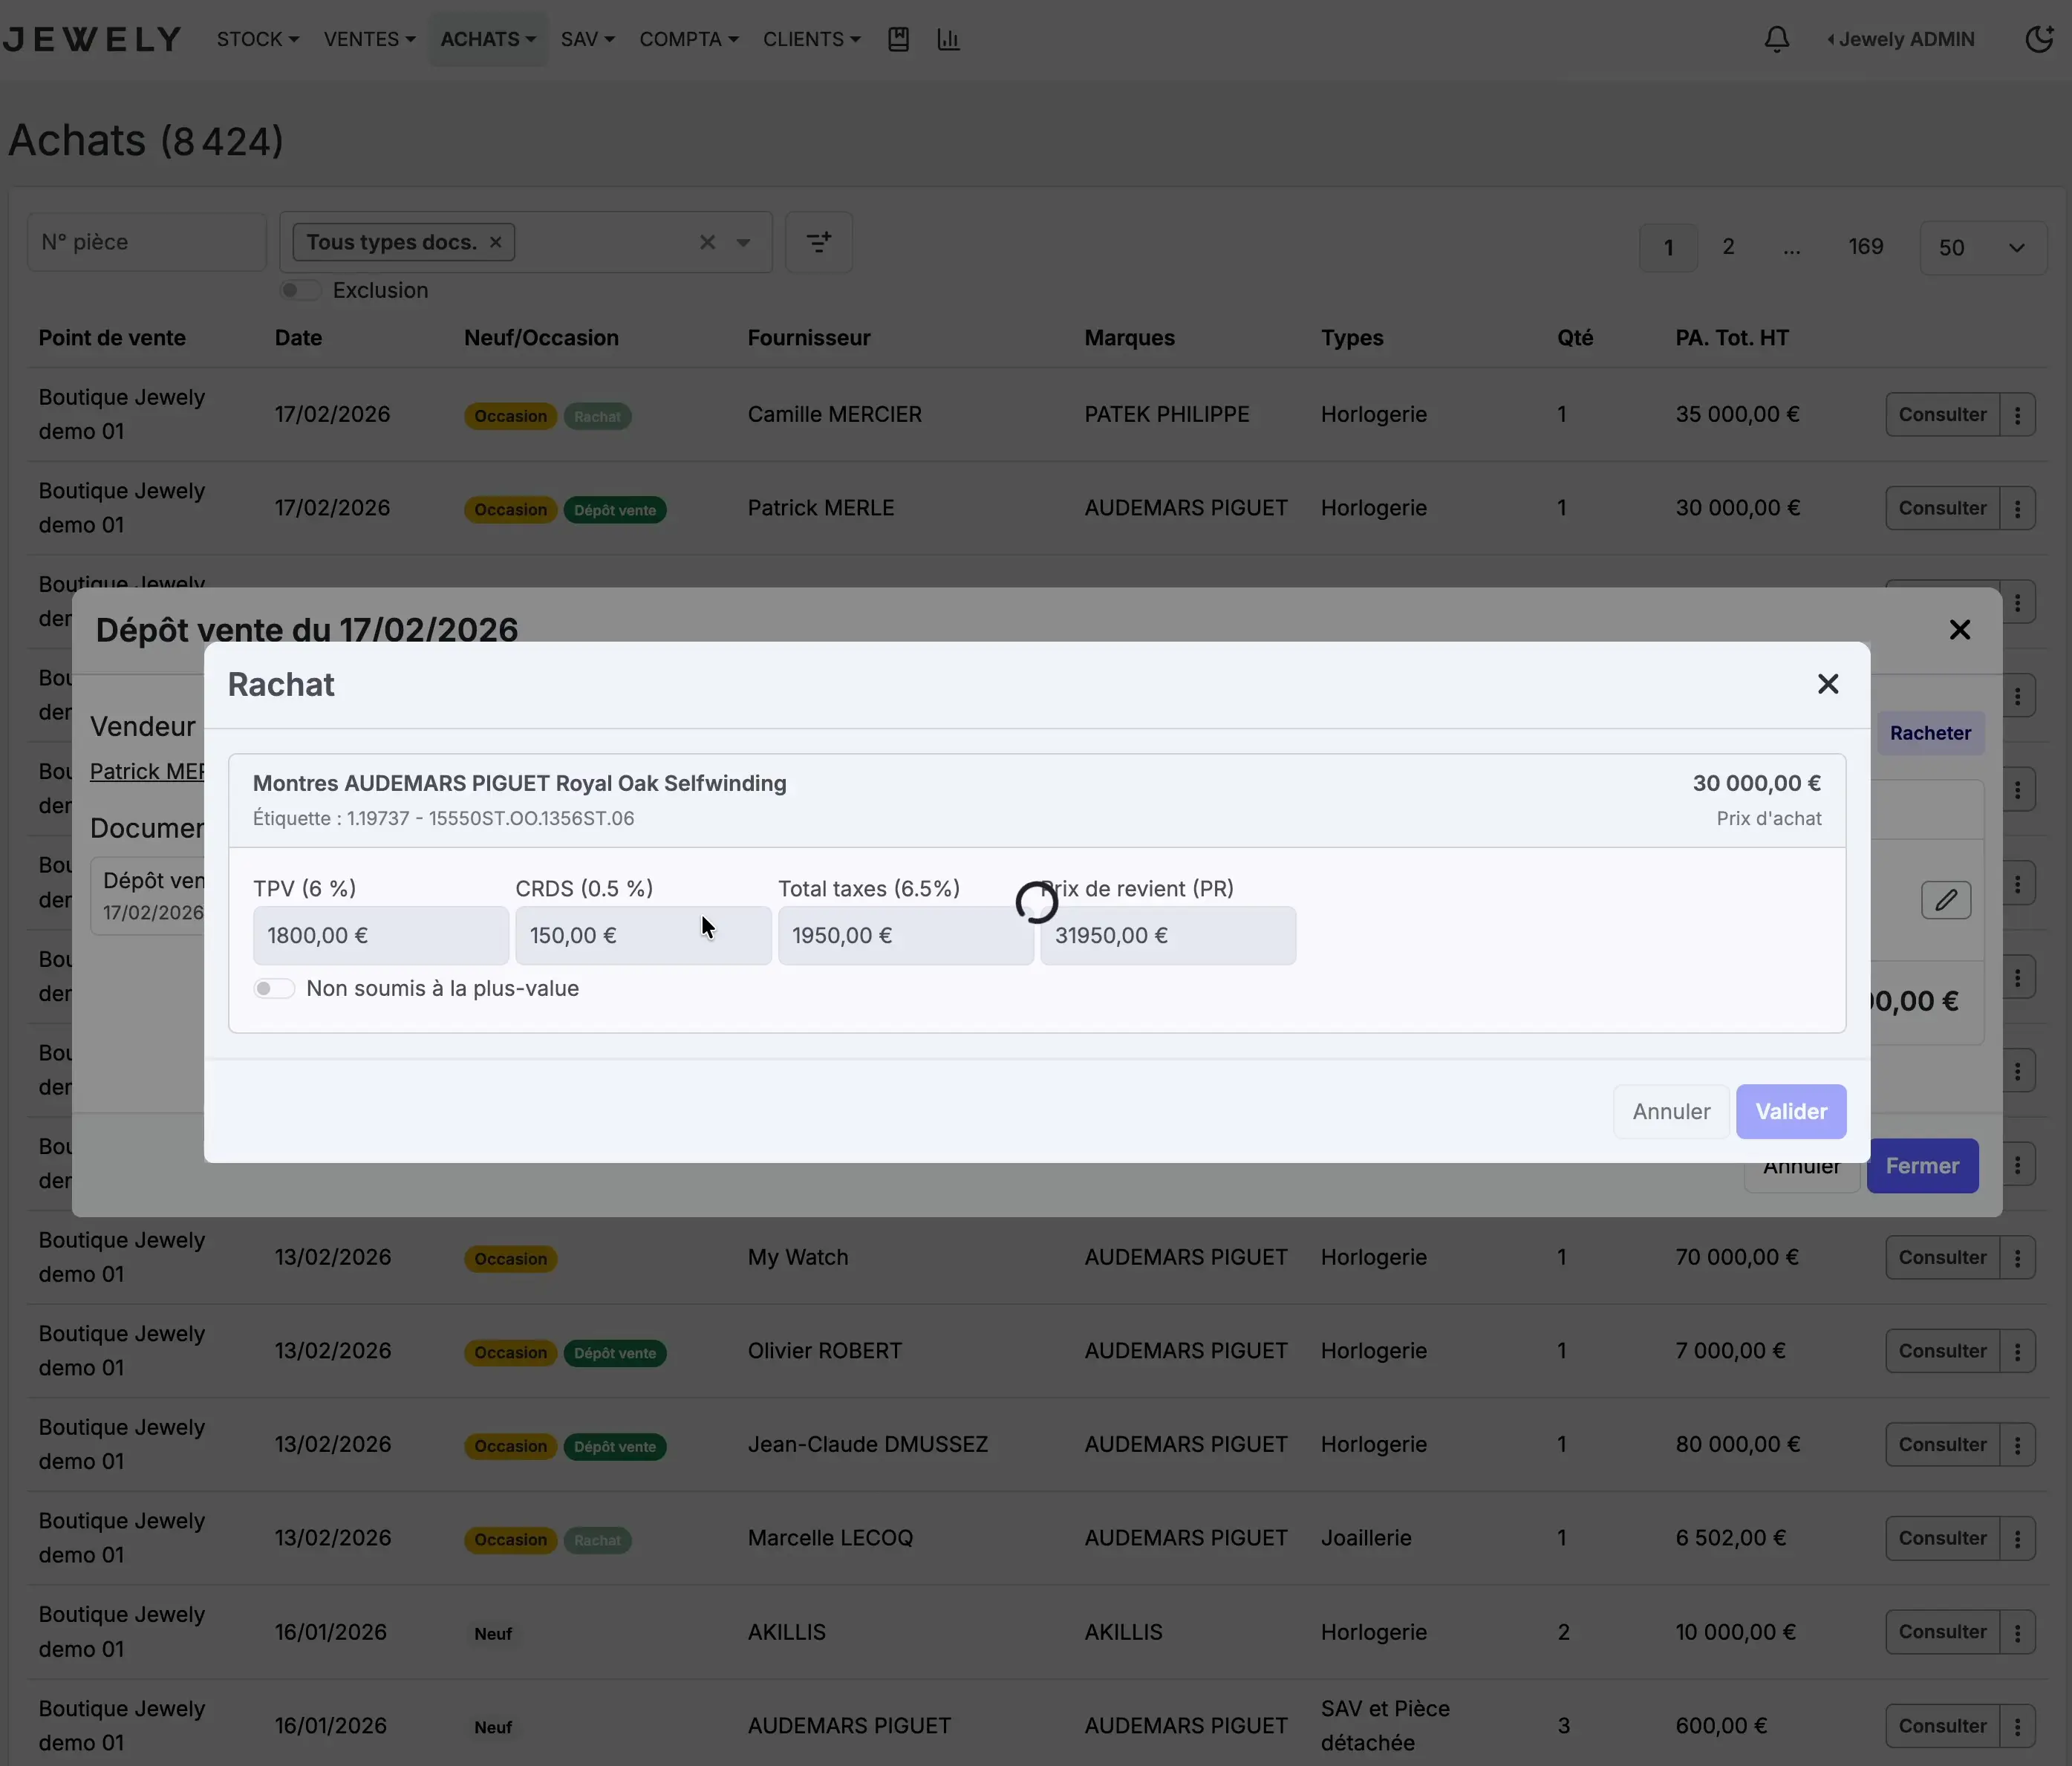Consult the Marcelle LECOQ purchase
This screenshot has height=1766, width=2072.
[1942, 1538]
